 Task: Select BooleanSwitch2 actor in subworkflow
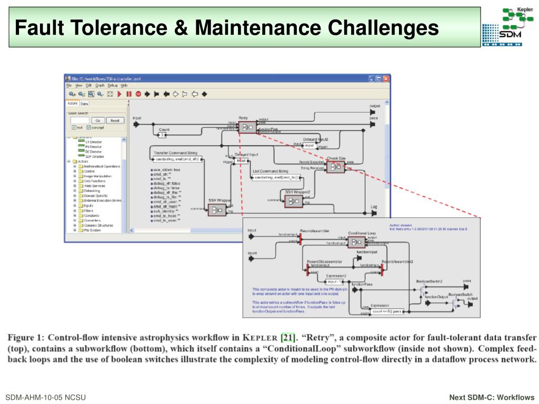coord(423,291)
